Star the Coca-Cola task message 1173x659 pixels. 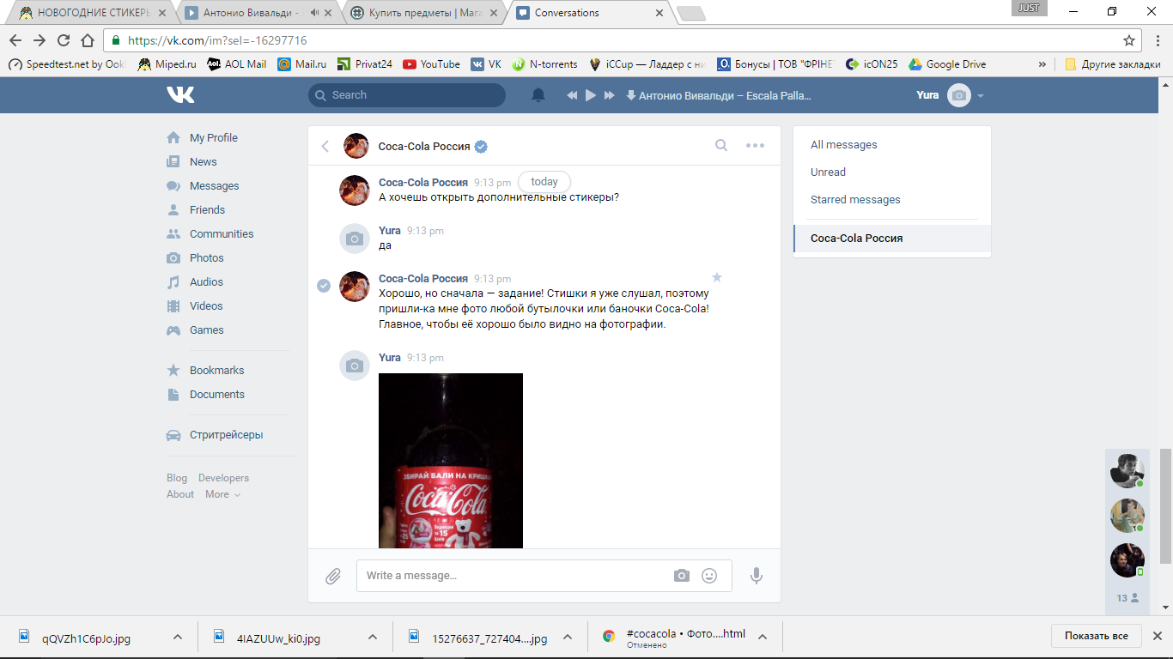point(717,277)
